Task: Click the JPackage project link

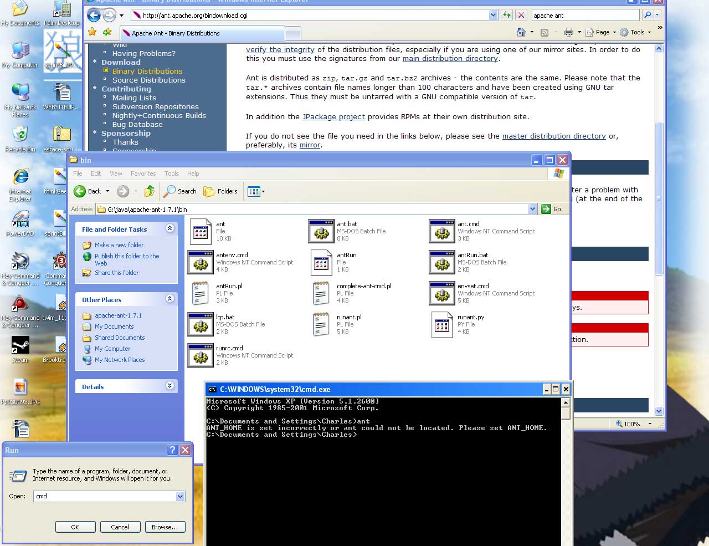Action: [333, 116]
